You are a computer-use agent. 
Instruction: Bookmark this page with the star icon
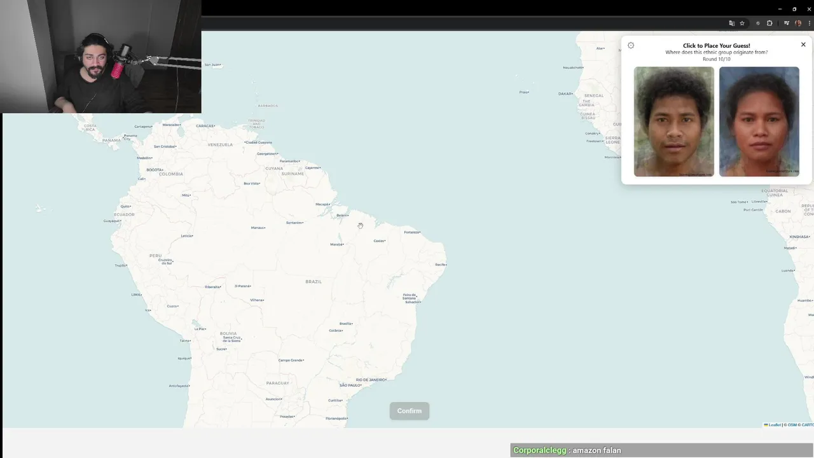tap(742, 23)
